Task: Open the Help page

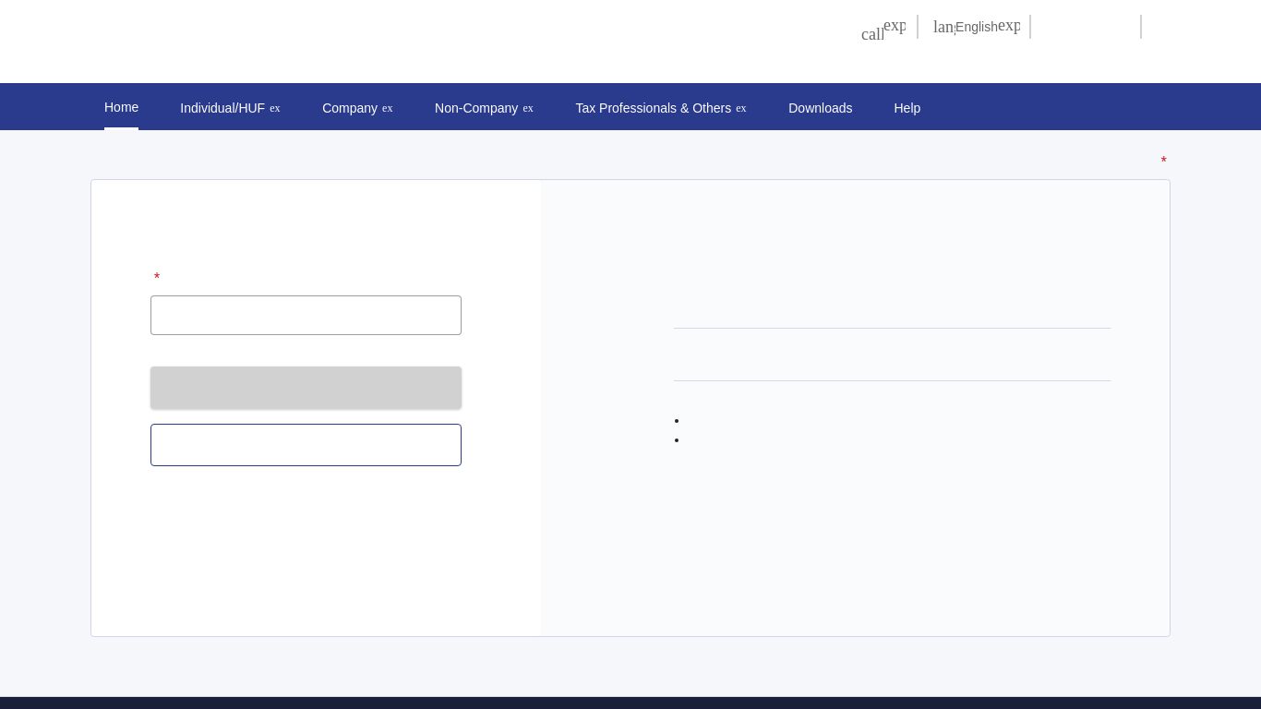Action: (x=907, y=108)
